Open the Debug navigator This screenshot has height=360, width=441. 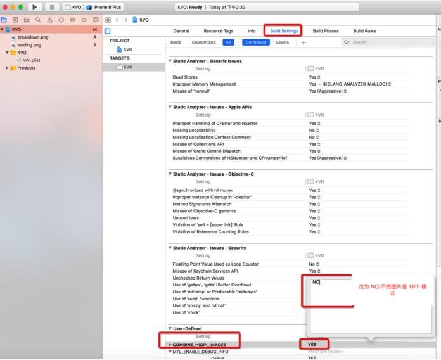pyautogui.click(x=73, y=20)
